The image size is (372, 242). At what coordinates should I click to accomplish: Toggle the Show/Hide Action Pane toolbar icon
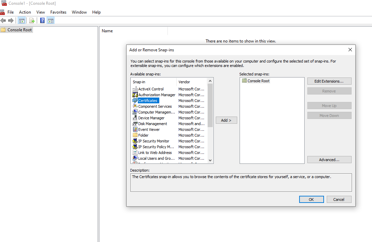point(51,20)
